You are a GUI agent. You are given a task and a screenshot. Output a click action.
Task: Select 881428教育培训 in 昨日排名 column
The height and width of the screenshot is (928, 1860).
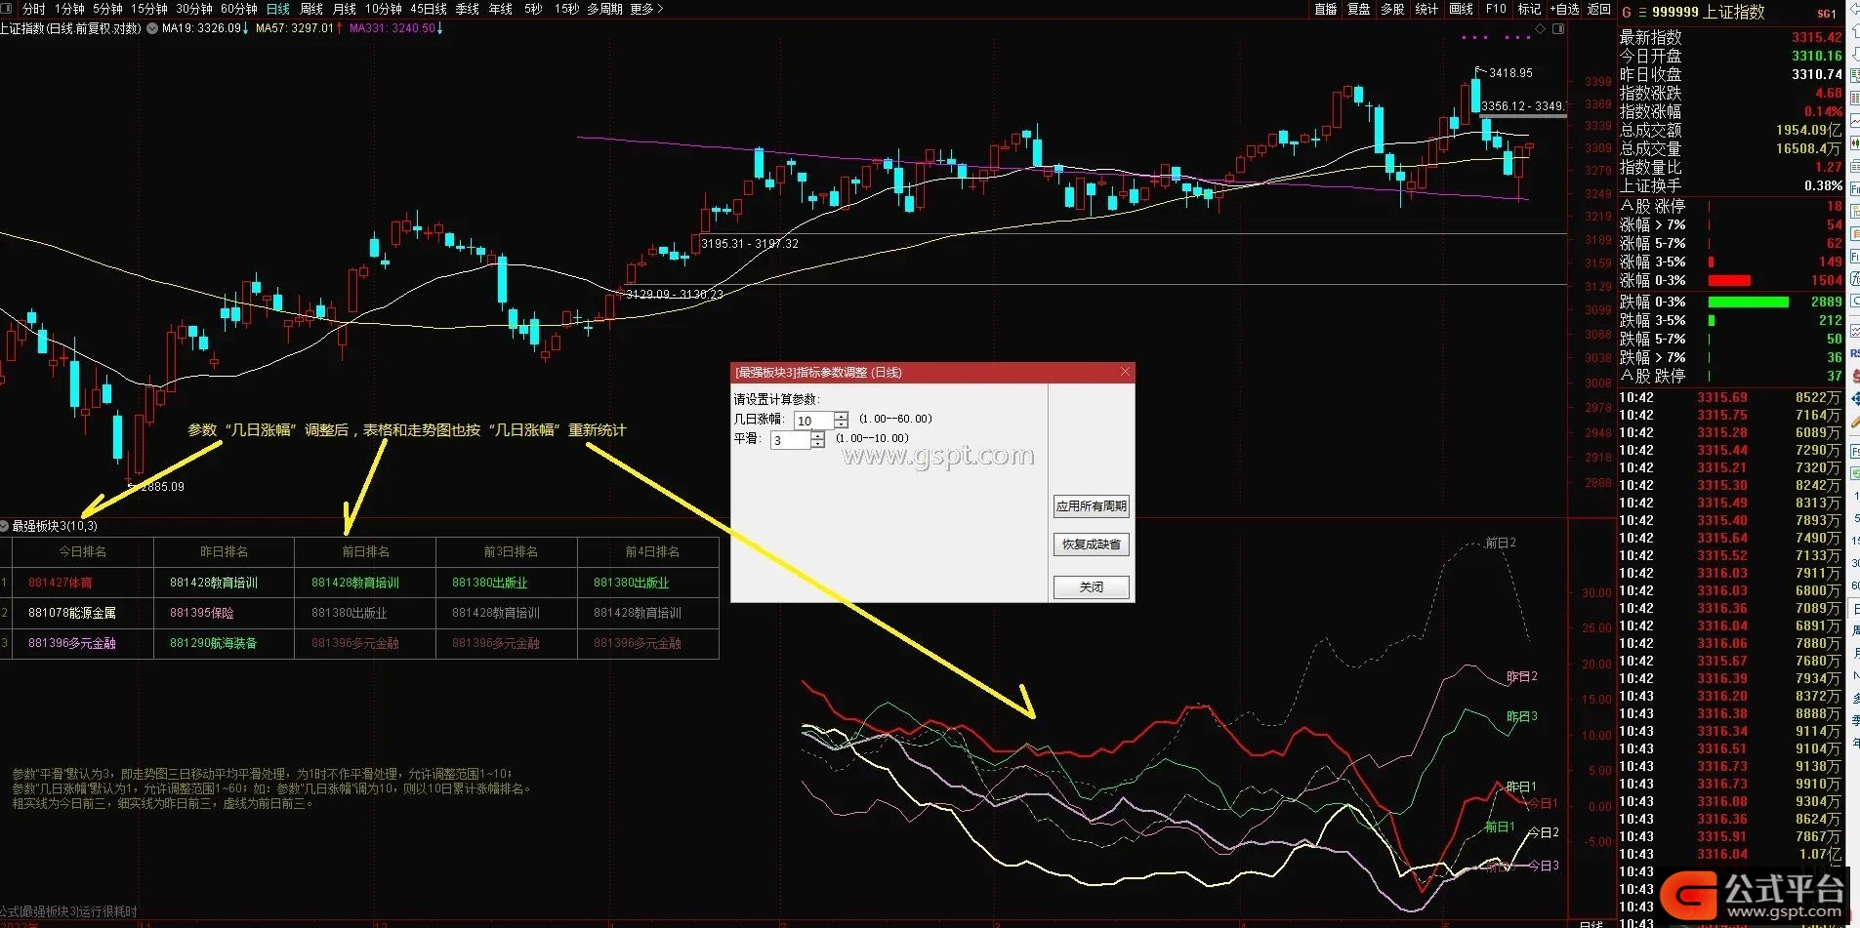pyautogui.click(x=214, y=583)
